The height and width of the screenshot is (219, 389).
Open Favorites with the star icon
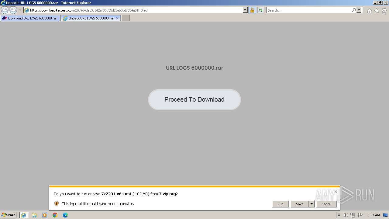[x=377, y=11]
